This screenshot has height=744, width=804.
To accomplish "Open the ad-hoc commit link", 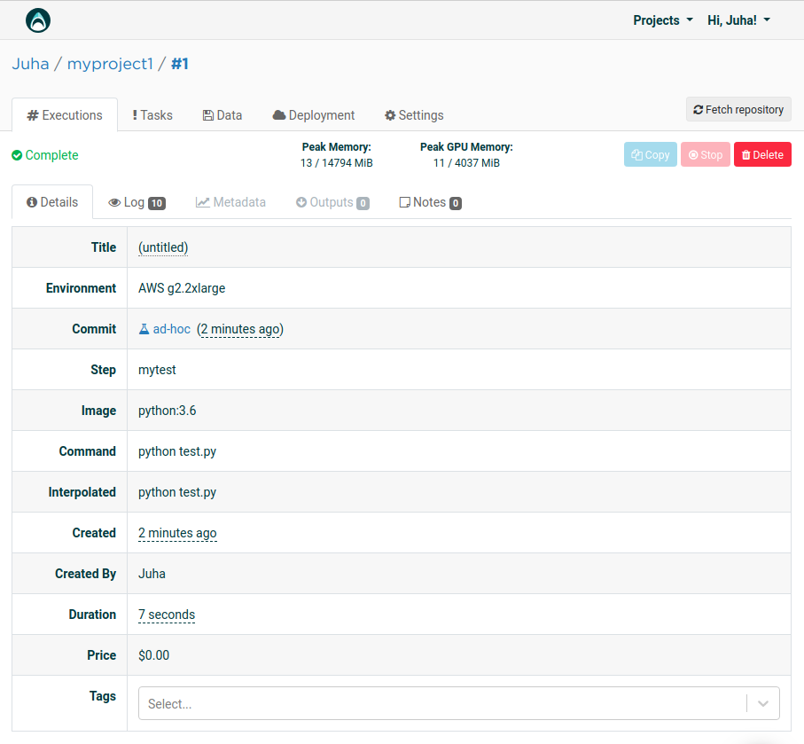I will point(171,329).
